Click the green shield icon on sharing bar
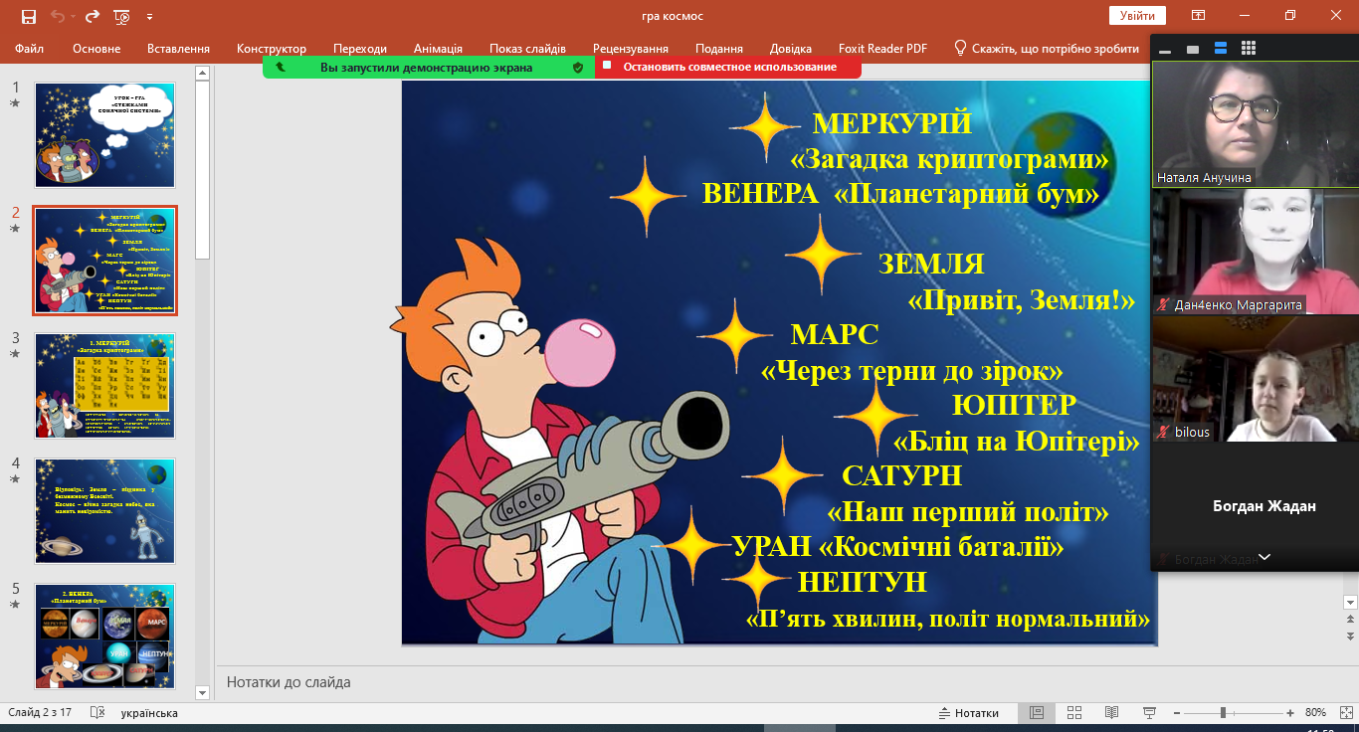 tap(578, 68)
